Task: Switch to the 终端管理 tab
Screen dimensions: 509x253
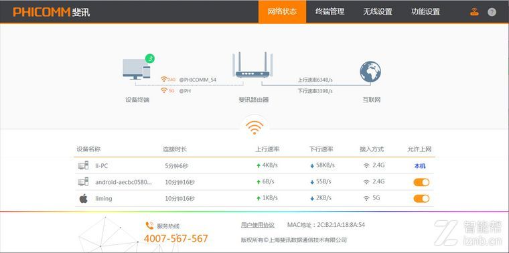Action: point(330,11)
